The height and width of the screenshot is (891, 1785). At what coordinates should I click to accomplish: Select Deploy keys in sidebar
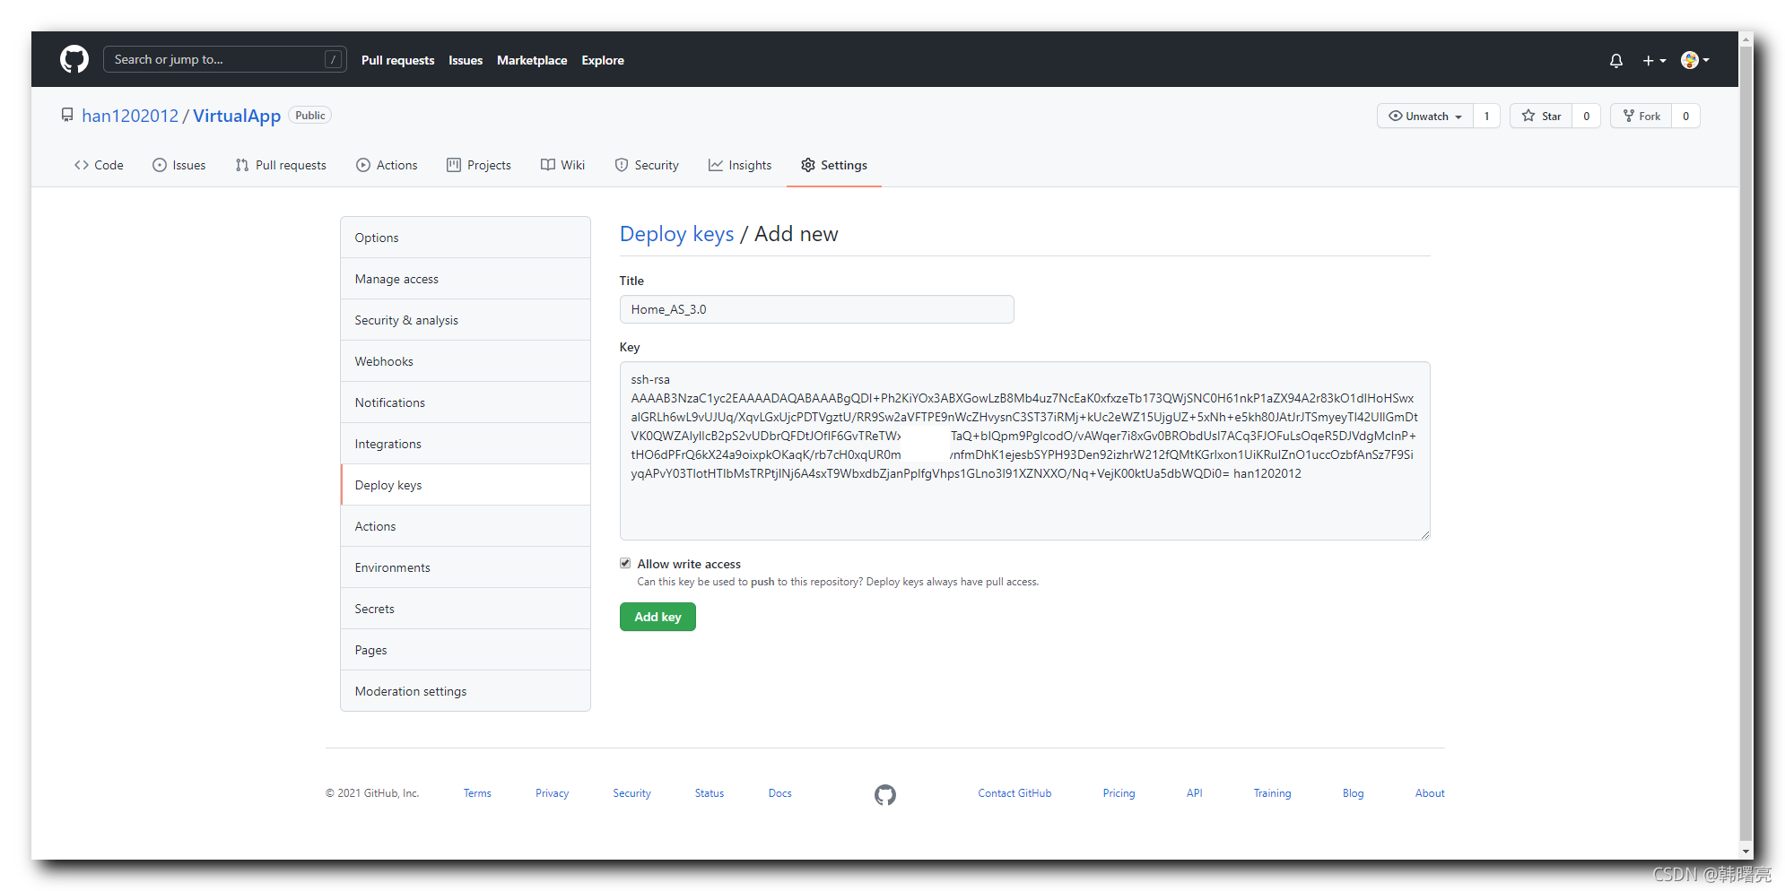(466, 485)
